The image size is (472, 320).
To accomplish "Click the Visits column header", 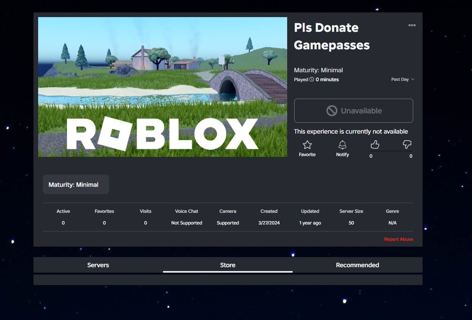I will (146, 211).
